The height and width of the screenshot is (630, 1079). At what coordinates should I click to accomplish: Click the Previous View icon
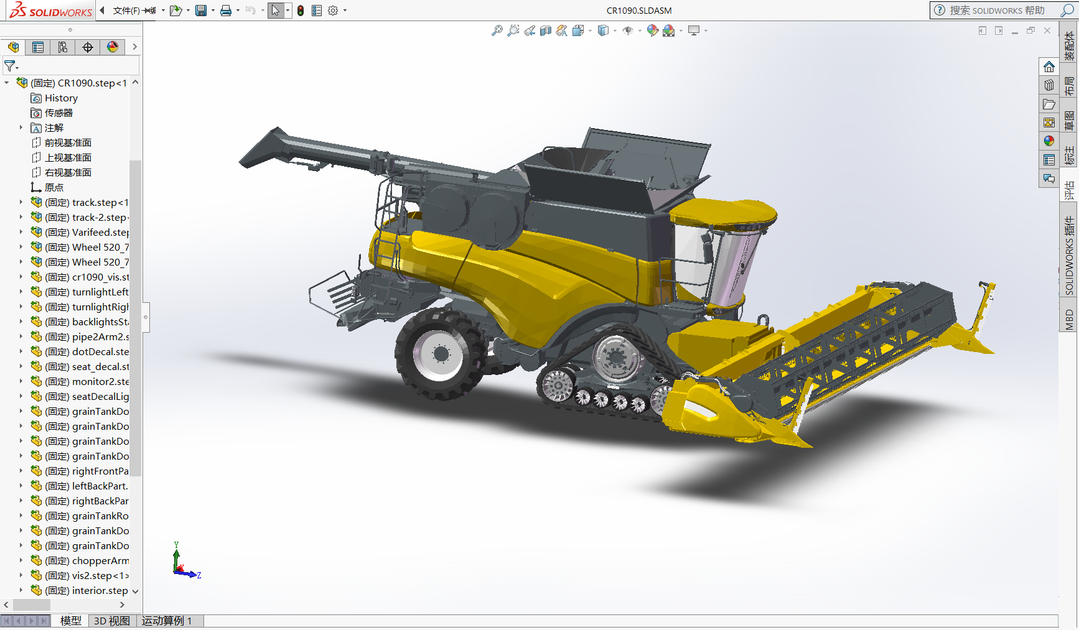point(529,30)
